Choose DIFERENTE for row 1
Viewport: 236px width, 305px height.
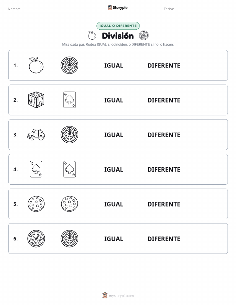tap(164, 66)
